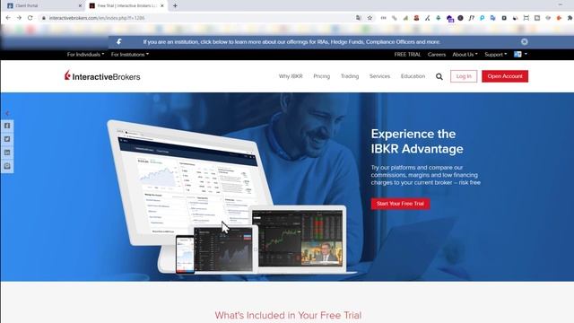Click the InteractiveBrokers logo

tap(102, 75)
